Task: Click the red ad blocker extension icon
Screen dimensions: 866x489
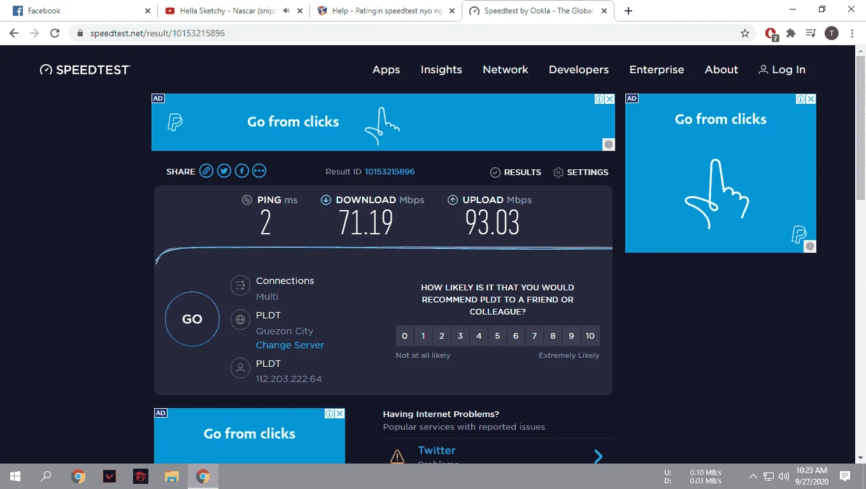Action: pyautogui.click(x=771, y=34)
